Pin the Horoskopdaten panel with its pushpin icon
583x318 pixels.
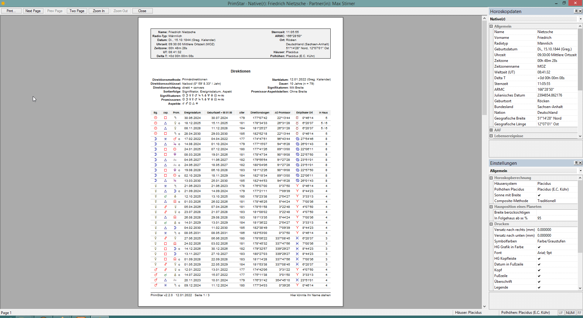(x=576, y=11)
